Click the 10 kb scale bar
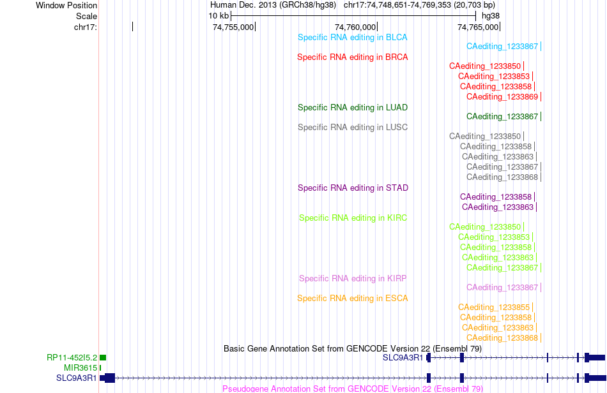This screenshot has width=607, height=393. tap(353, 16)
